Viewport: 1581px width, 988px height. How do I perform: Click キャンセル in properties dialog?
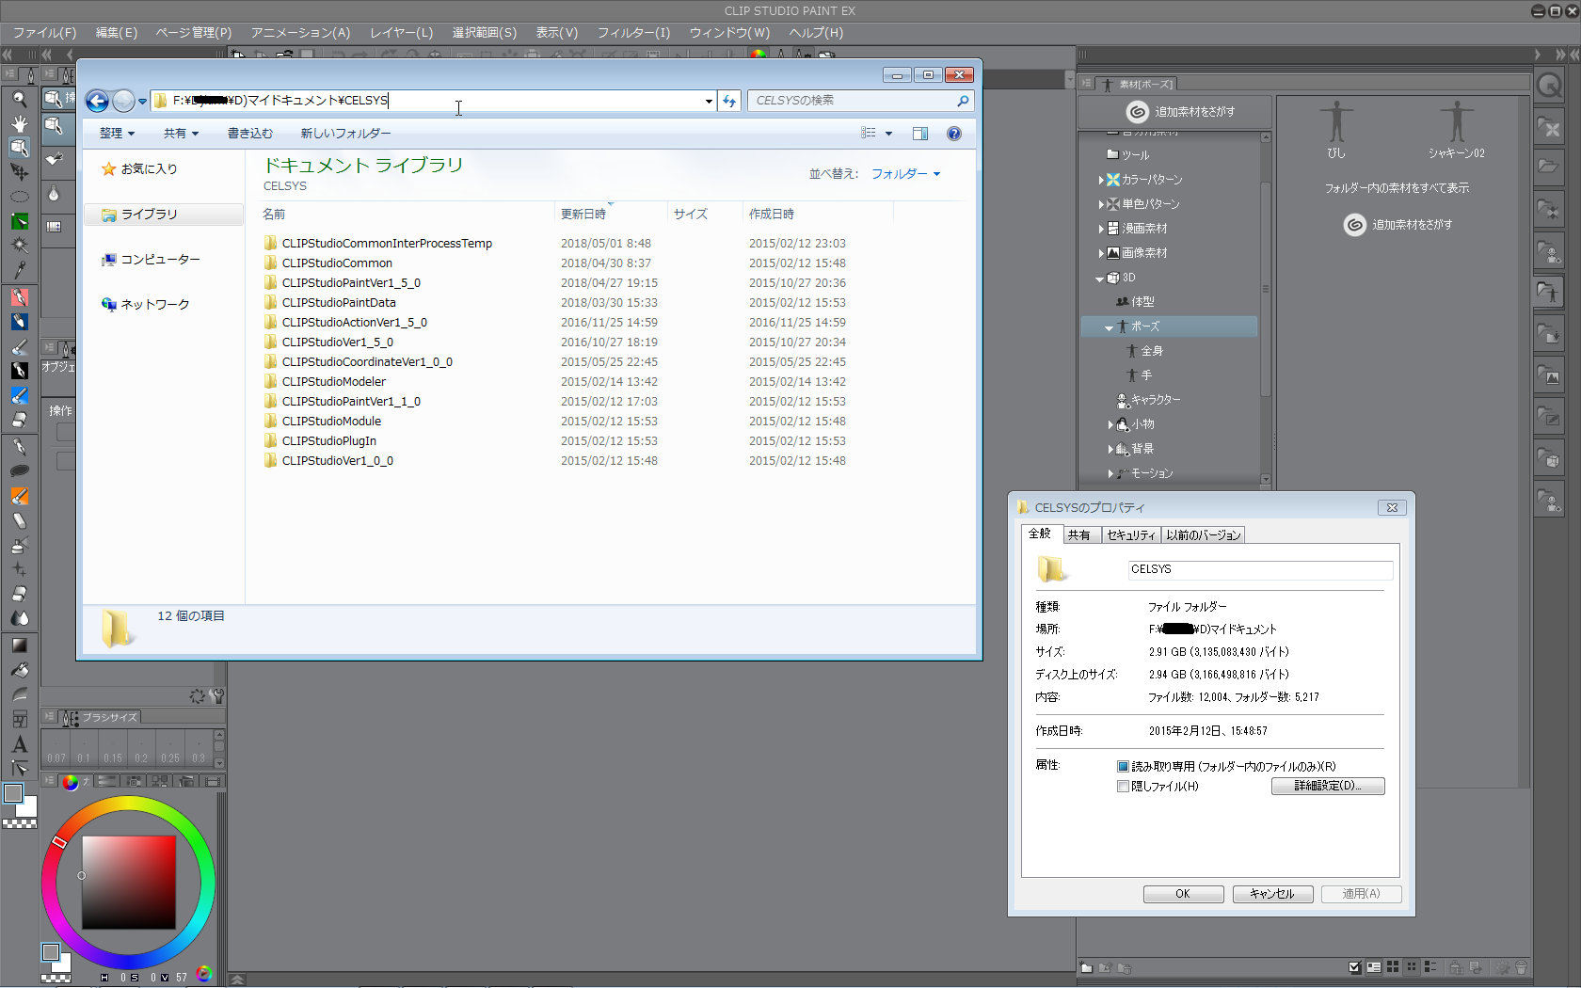1272,894
